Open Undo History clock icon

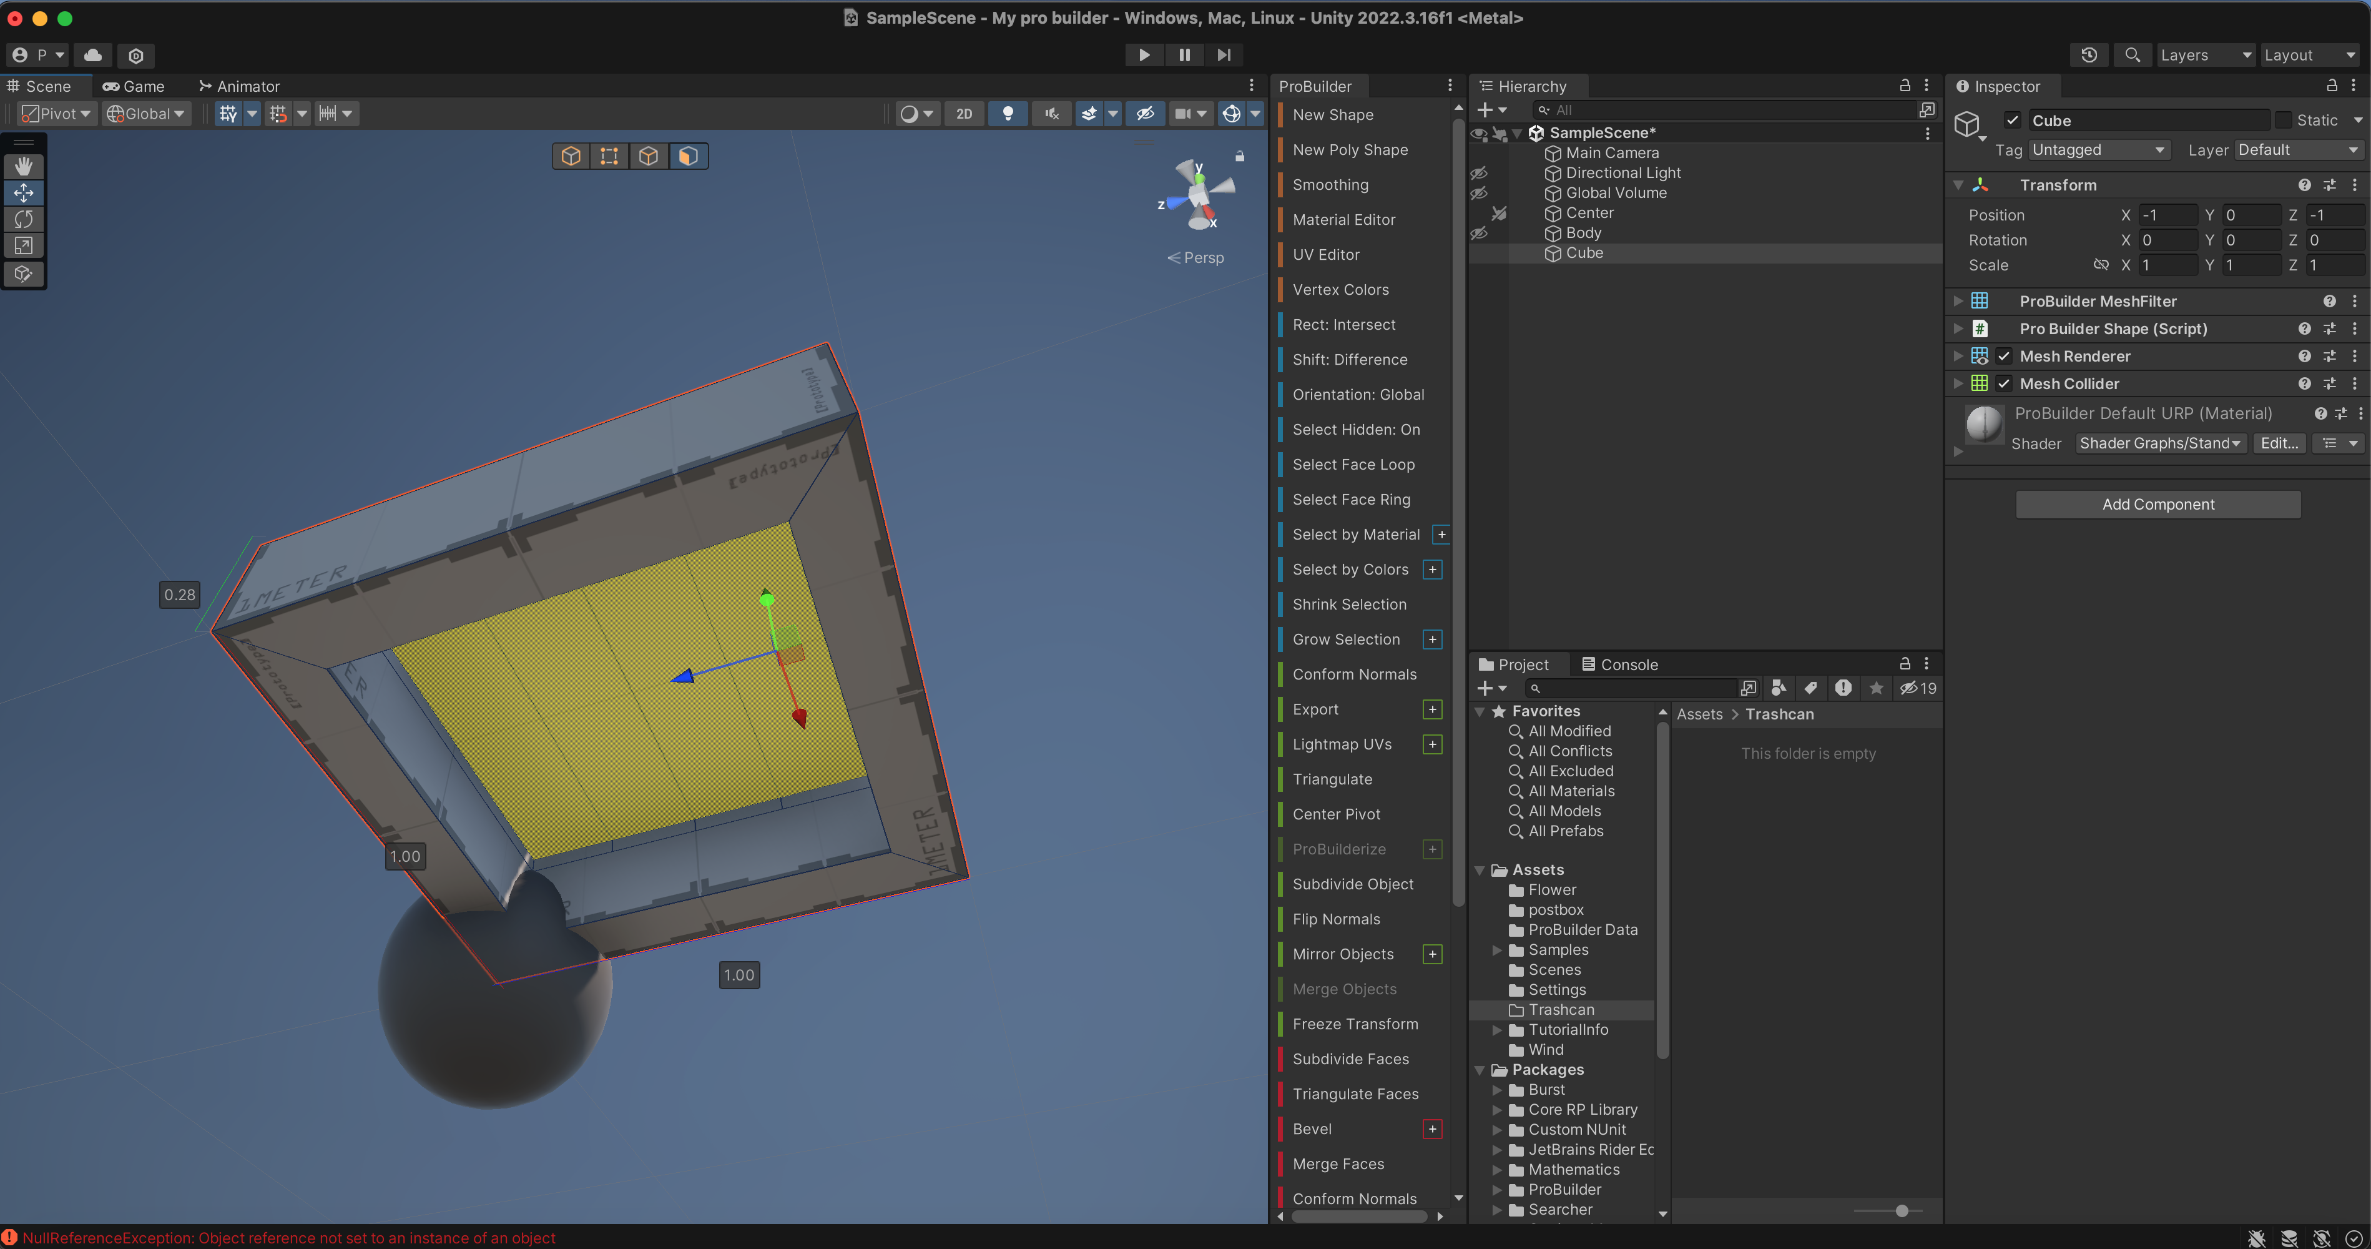(2088, 55)
